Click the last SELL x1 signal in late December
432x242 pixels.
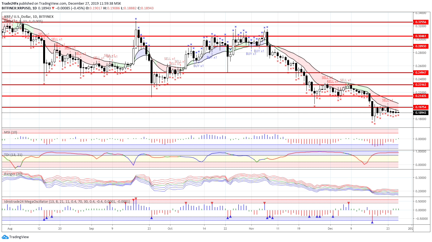click(387, 100)
